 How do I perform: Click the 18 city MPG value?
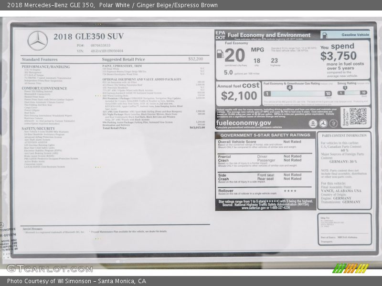coord(257,61)
